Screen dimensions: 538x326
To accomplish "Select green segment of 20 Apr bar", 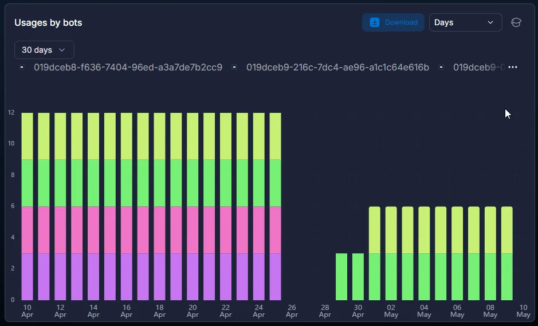I will (193, 183).
